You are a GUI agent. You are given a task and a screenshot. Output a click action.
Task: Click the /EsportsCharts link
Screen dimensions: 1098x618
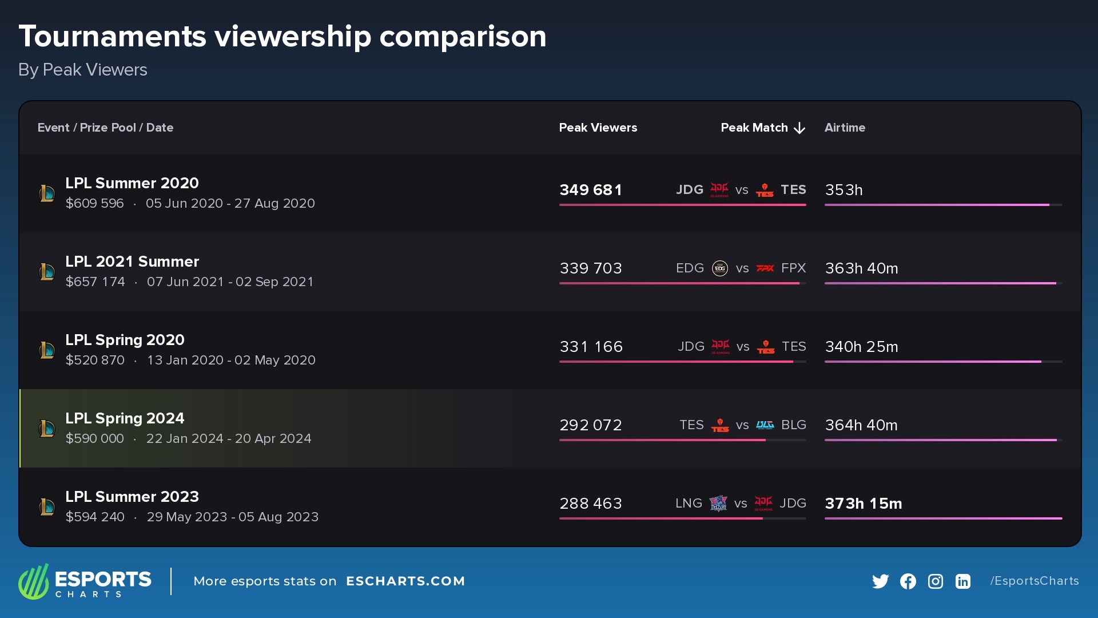click(x=1035, y=581)
